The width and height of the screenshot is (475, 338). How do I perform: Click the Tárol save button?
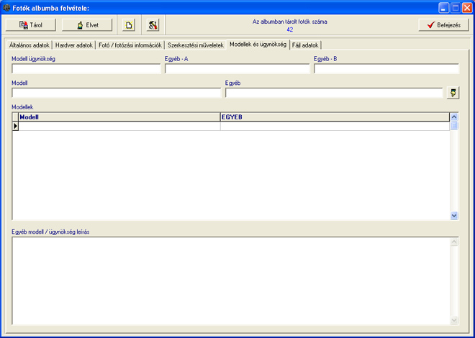(31, 25)
